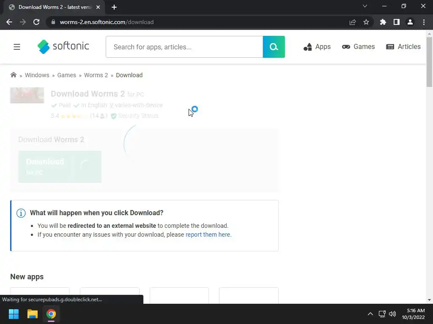This screenshot has height=324, width=433.
Task: Click the Worms 2 game thumbnail
Action: [x=27, y=95]
